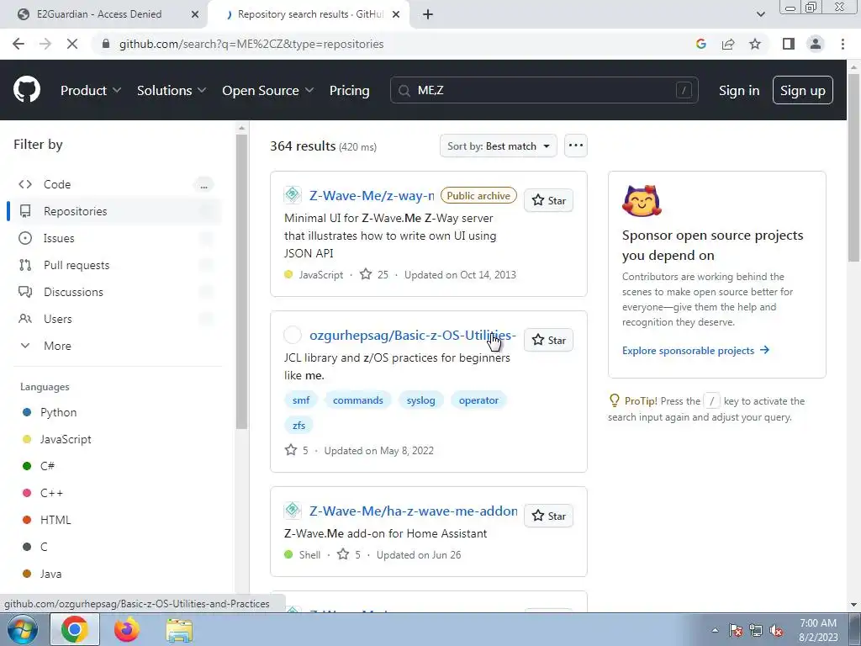Select the Repositories filter
Screen dimensions: 861x646
(115, 211)
